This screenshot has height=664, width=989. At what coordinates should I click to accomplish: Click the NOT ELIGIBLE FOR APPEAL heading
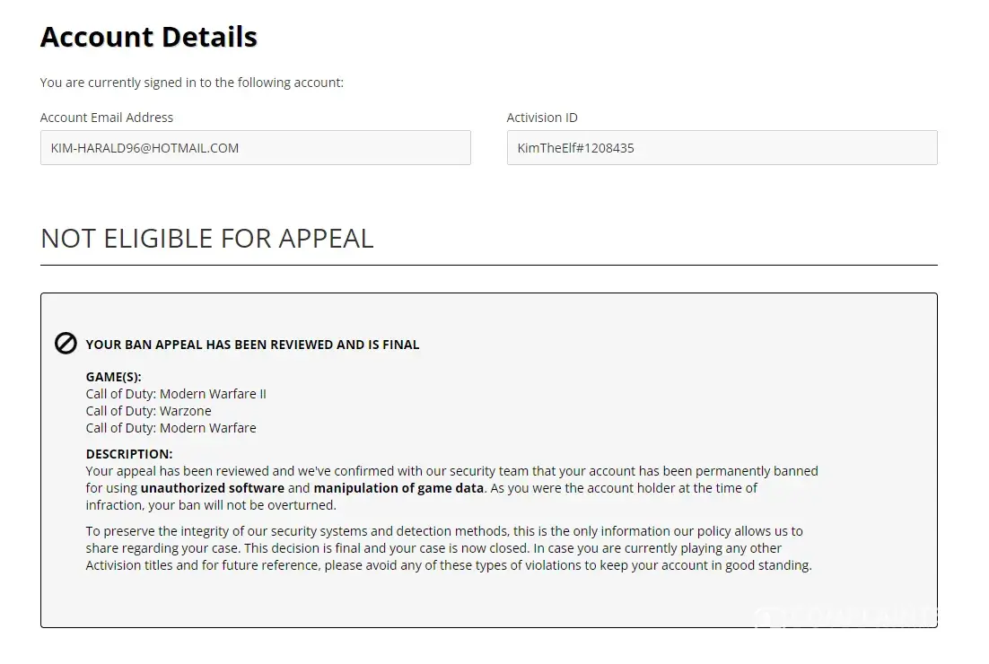point(207,239)
